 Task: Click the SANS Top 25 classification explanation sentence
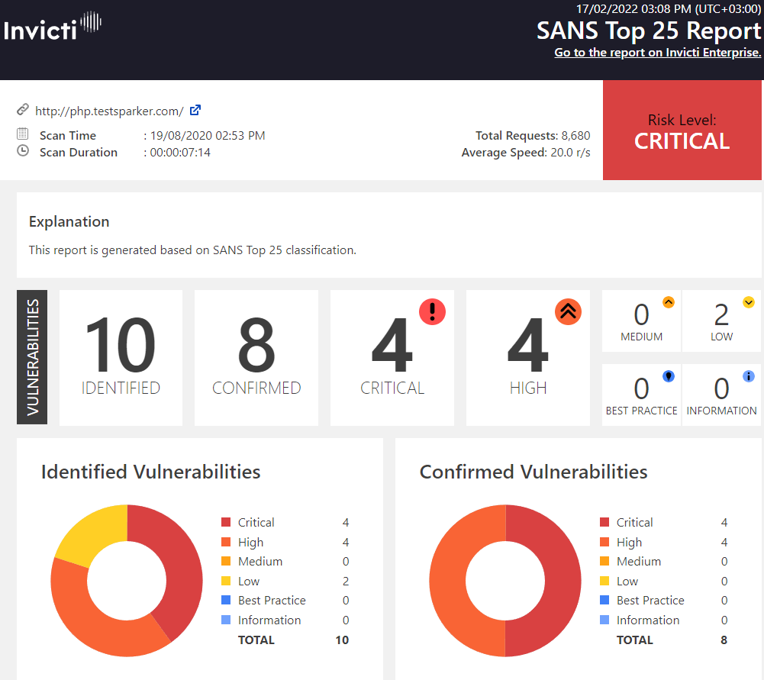pyautogui.click(x=192, y=250)
